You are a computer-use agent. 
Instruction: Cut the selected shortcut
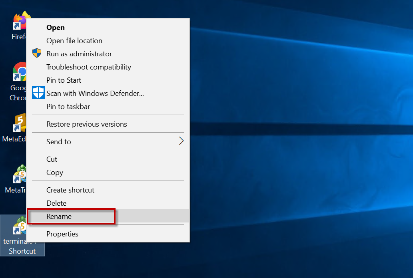point(52,159)
